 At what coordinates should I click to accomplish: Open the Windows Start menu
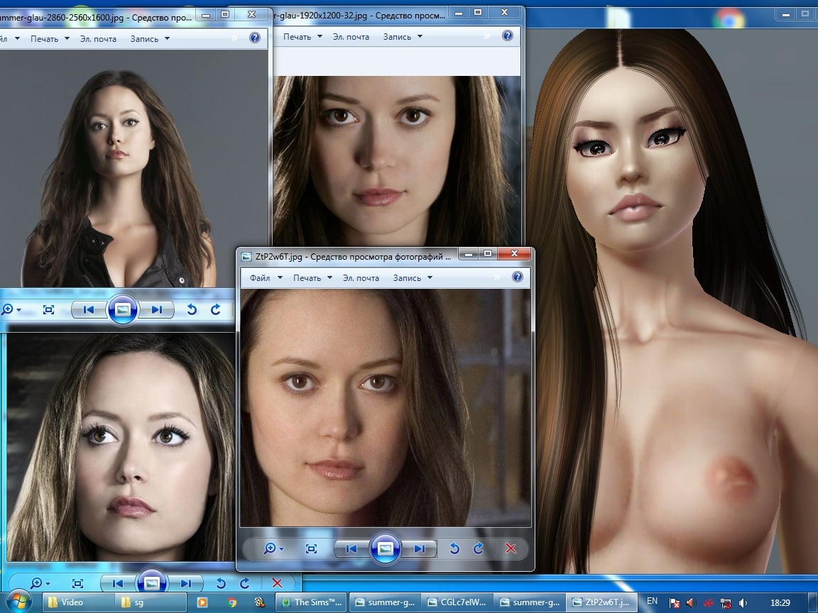pyautogui.click(x=18, y=602)
